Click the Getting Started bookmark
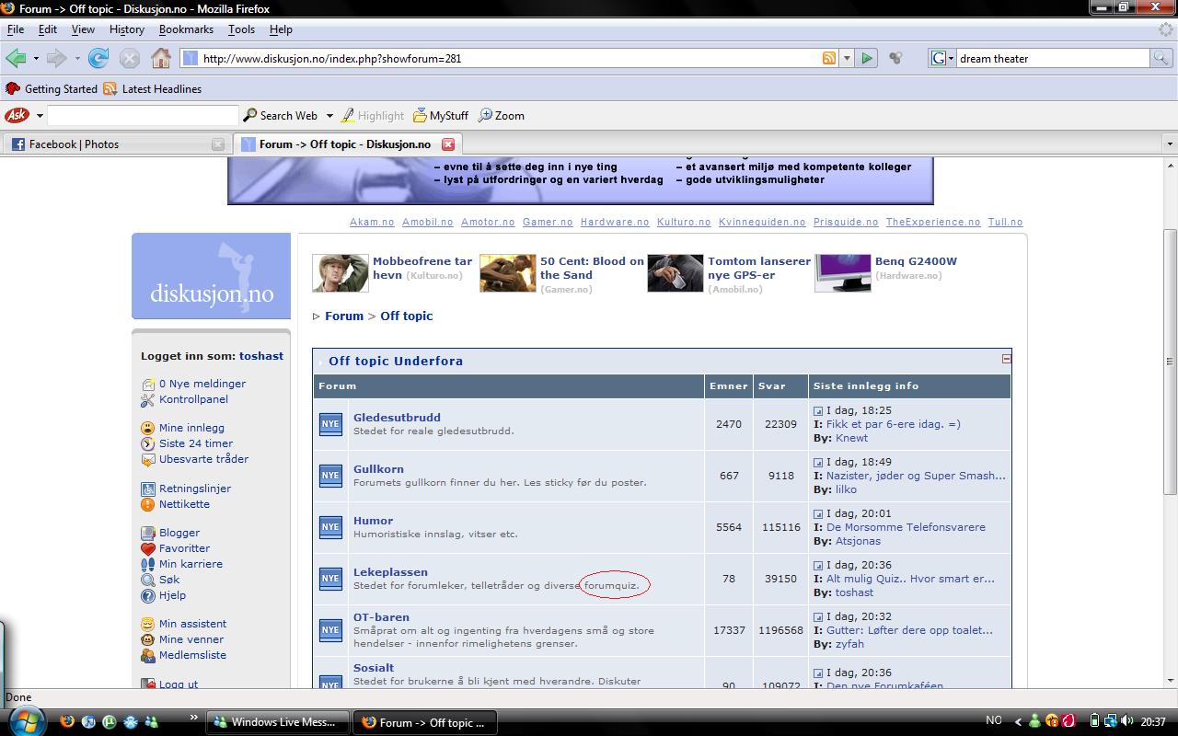 coord(52,89)
